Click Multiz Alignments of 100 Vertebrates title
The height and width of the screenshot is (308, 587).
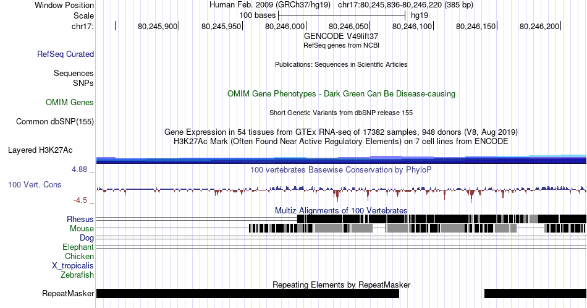coord(341,210)
